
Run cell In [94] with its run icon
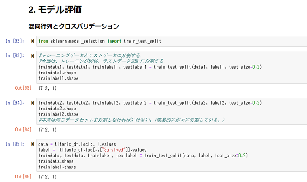[x=33, y=103]
